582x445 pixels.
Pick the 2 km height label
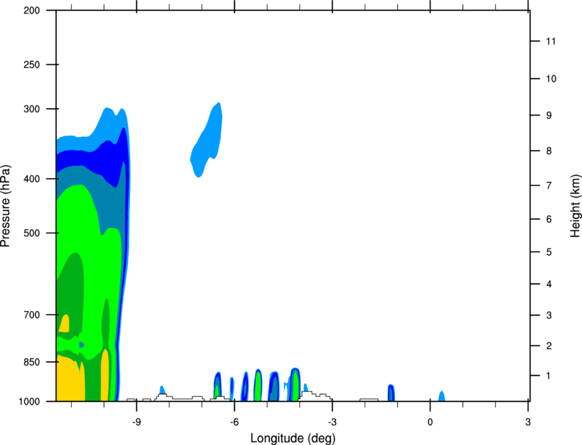click(x=549, y=346)
